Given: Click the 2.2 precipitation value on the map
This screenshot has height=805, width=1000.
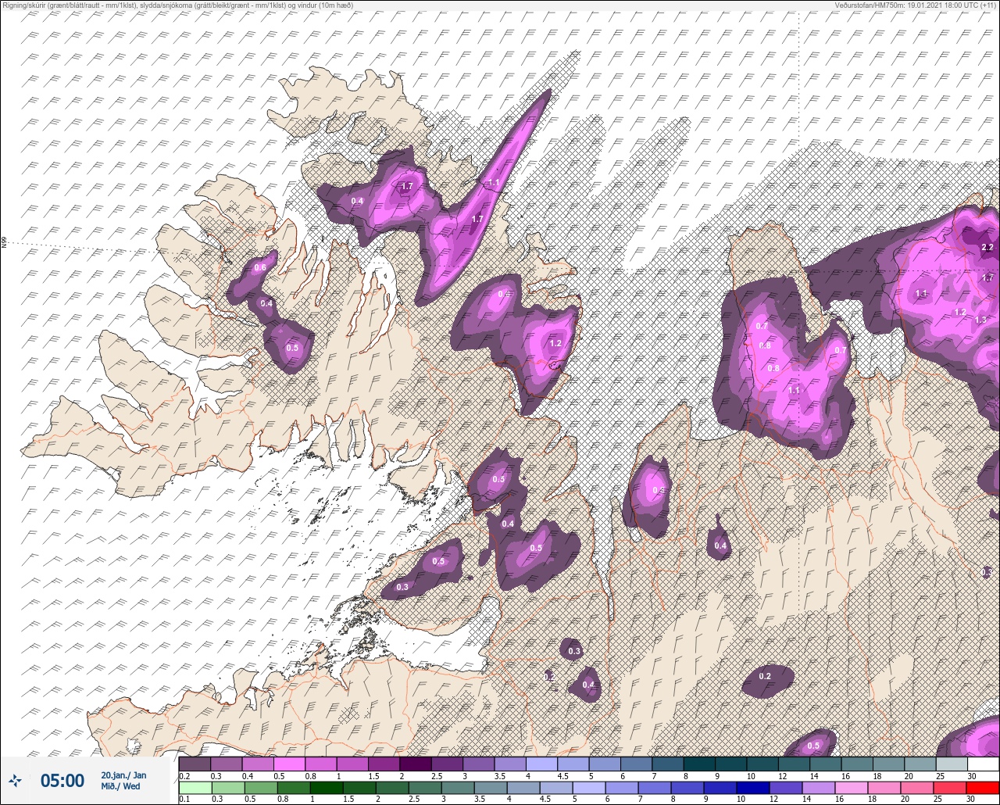Looking at the screenshot, I should click(987, 247).
